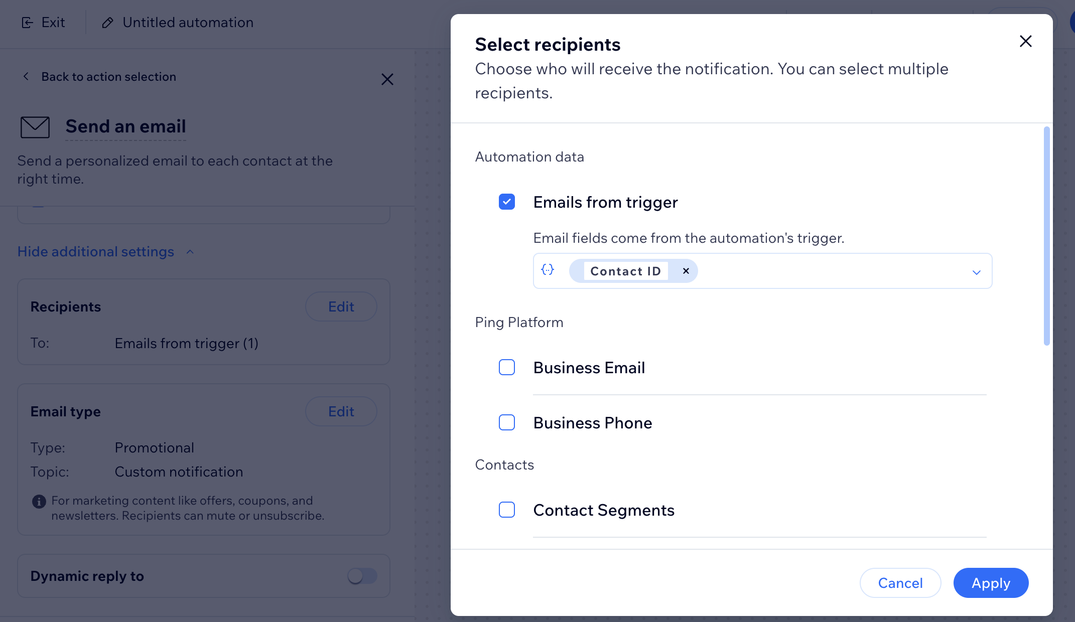Click the dialog's vertical scrollbar

pyautogui.click(x=1046, y=236)
